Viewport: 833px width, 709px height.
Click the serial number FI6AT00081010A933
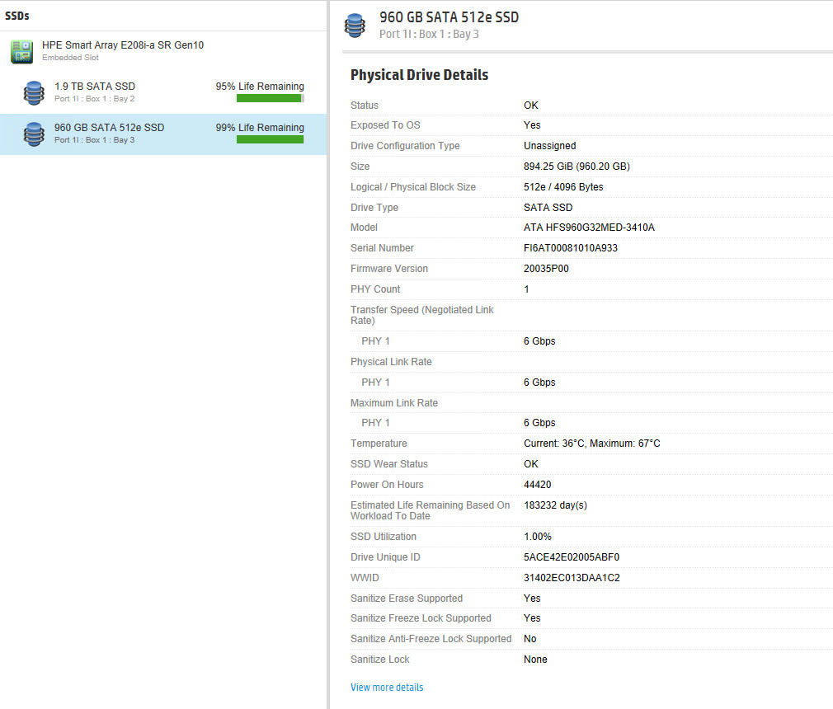pos(571,248)
